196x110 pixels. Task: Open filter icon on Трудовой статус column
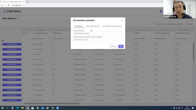[32, 33]
